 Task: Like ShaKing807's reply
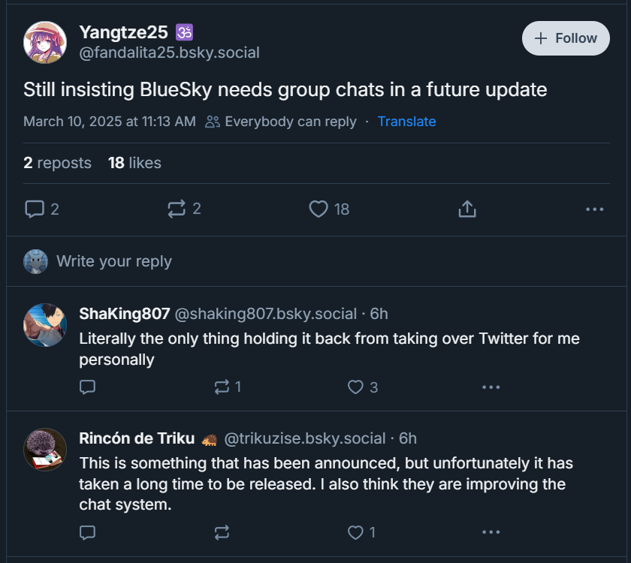click(x=355, y=387)
